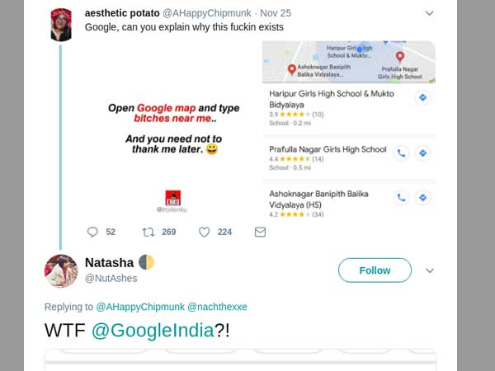
Task: Click the direct message envelope icon
Action: click(260, 232)
